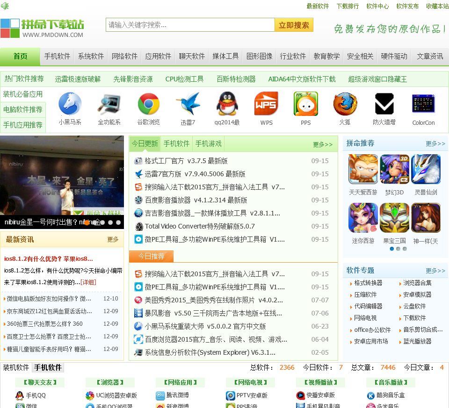Viewport: 449px width, 408px height.
Task: Click 更多>> in 拼命推荐 panel
Action: pos(435,143)
